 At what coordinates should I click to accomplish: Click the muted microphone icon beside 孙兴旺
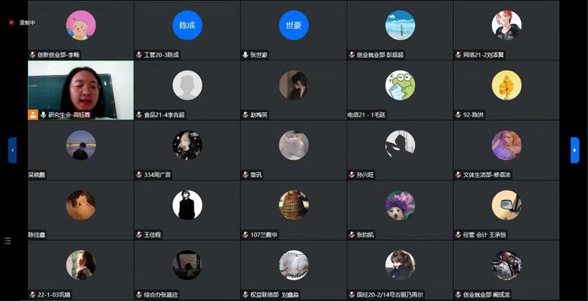click(351, 175)
